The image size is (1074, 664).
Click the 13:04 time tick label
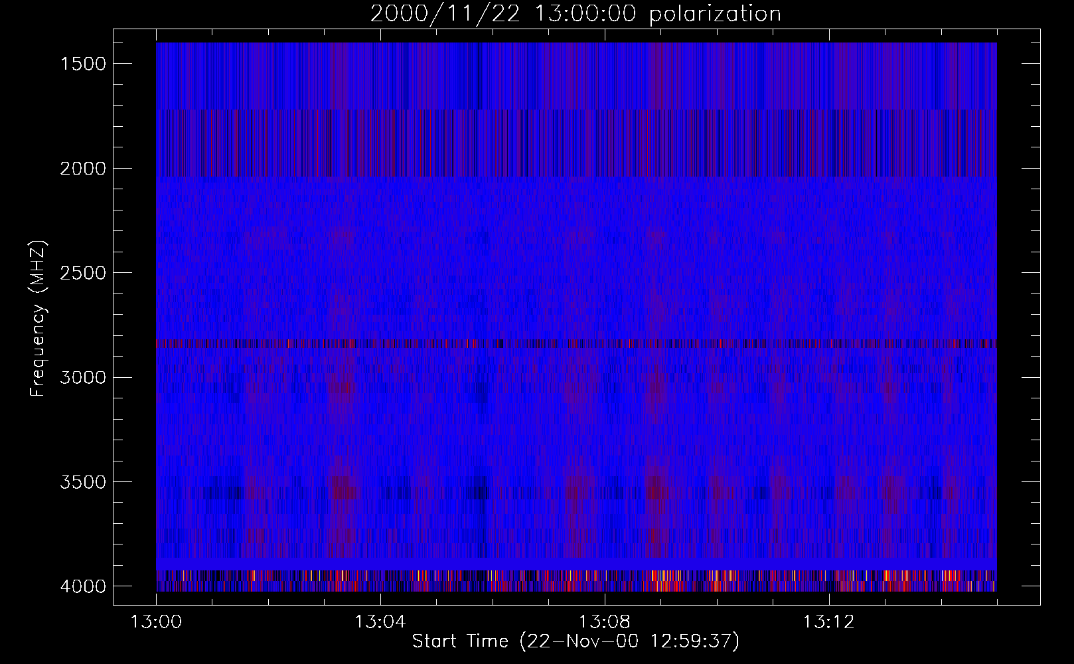[x=380, y=622]
